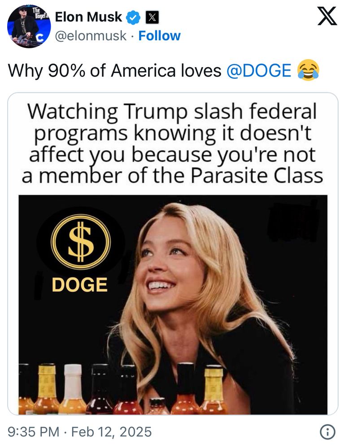This screenshot has width=340, height=448.
Task: Click the blue verified checkmark badge
Action: pos(133,17)
